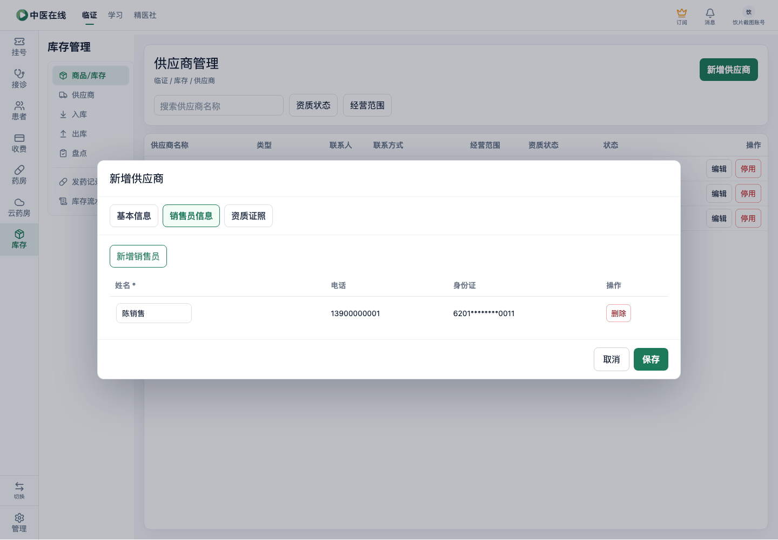Viewport: 778px width, 540px height.
Task: Delete the 陈销售 salesperson row
Action: tap(619, 313)
